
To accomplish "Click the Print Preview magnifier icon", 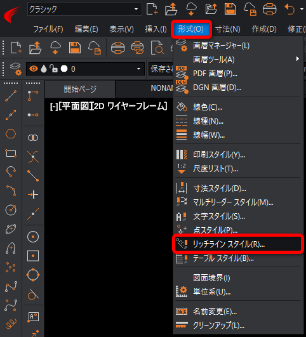I will (x=157, y=48).
